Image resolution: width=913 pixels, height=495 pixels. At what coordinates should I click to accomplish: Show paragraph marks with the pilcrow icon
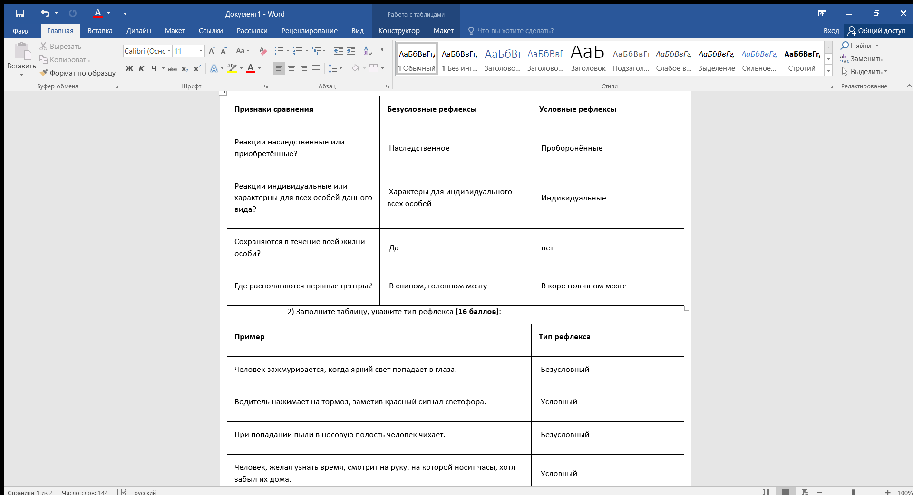pos(384,51)
